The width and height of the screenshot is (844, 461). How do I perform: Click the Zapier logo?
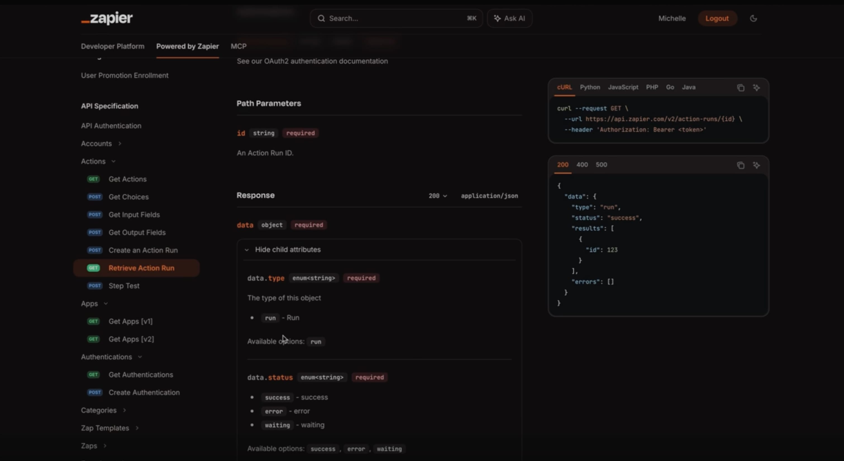point(107,18)
